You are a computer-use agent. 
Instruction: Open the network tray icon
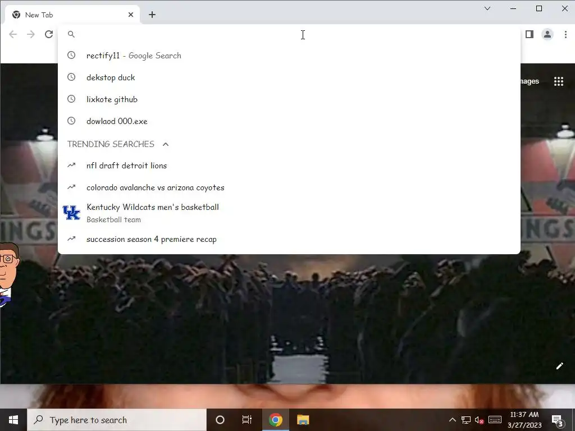click(466, 420)
